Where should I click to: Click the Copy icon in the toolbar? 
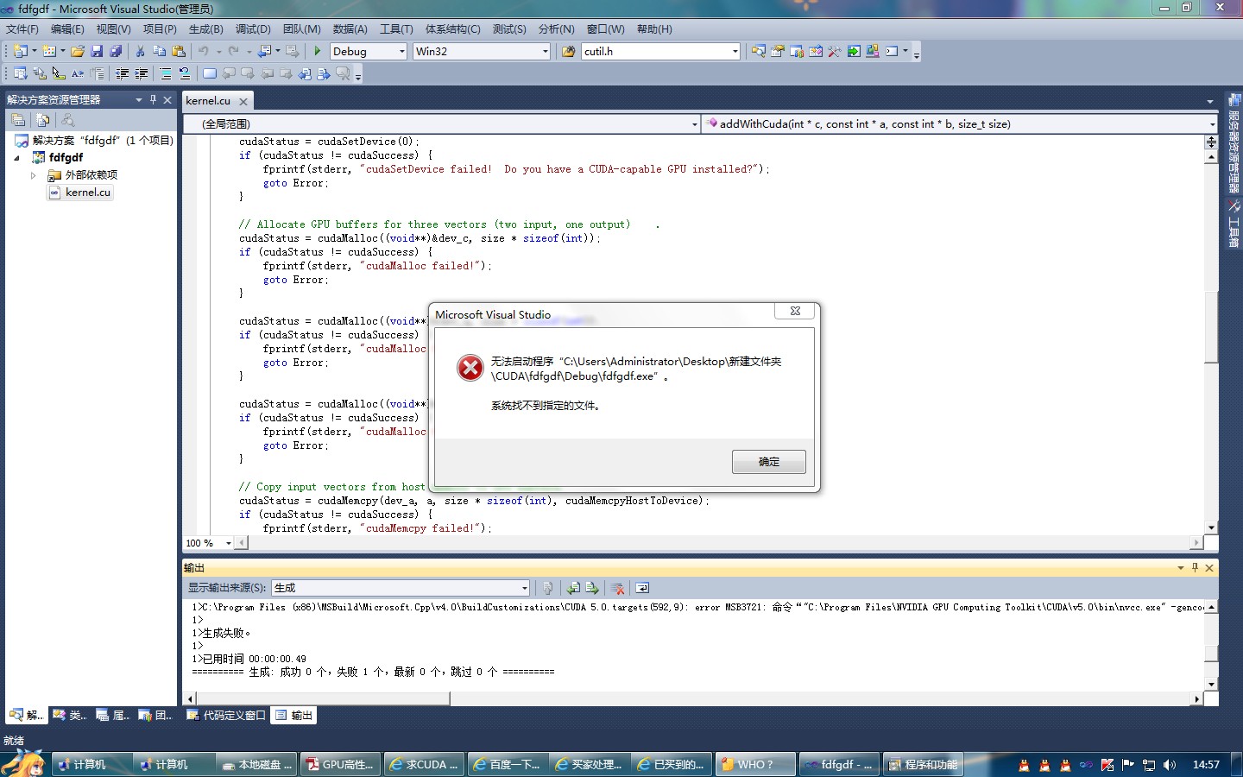click(159, 52)
